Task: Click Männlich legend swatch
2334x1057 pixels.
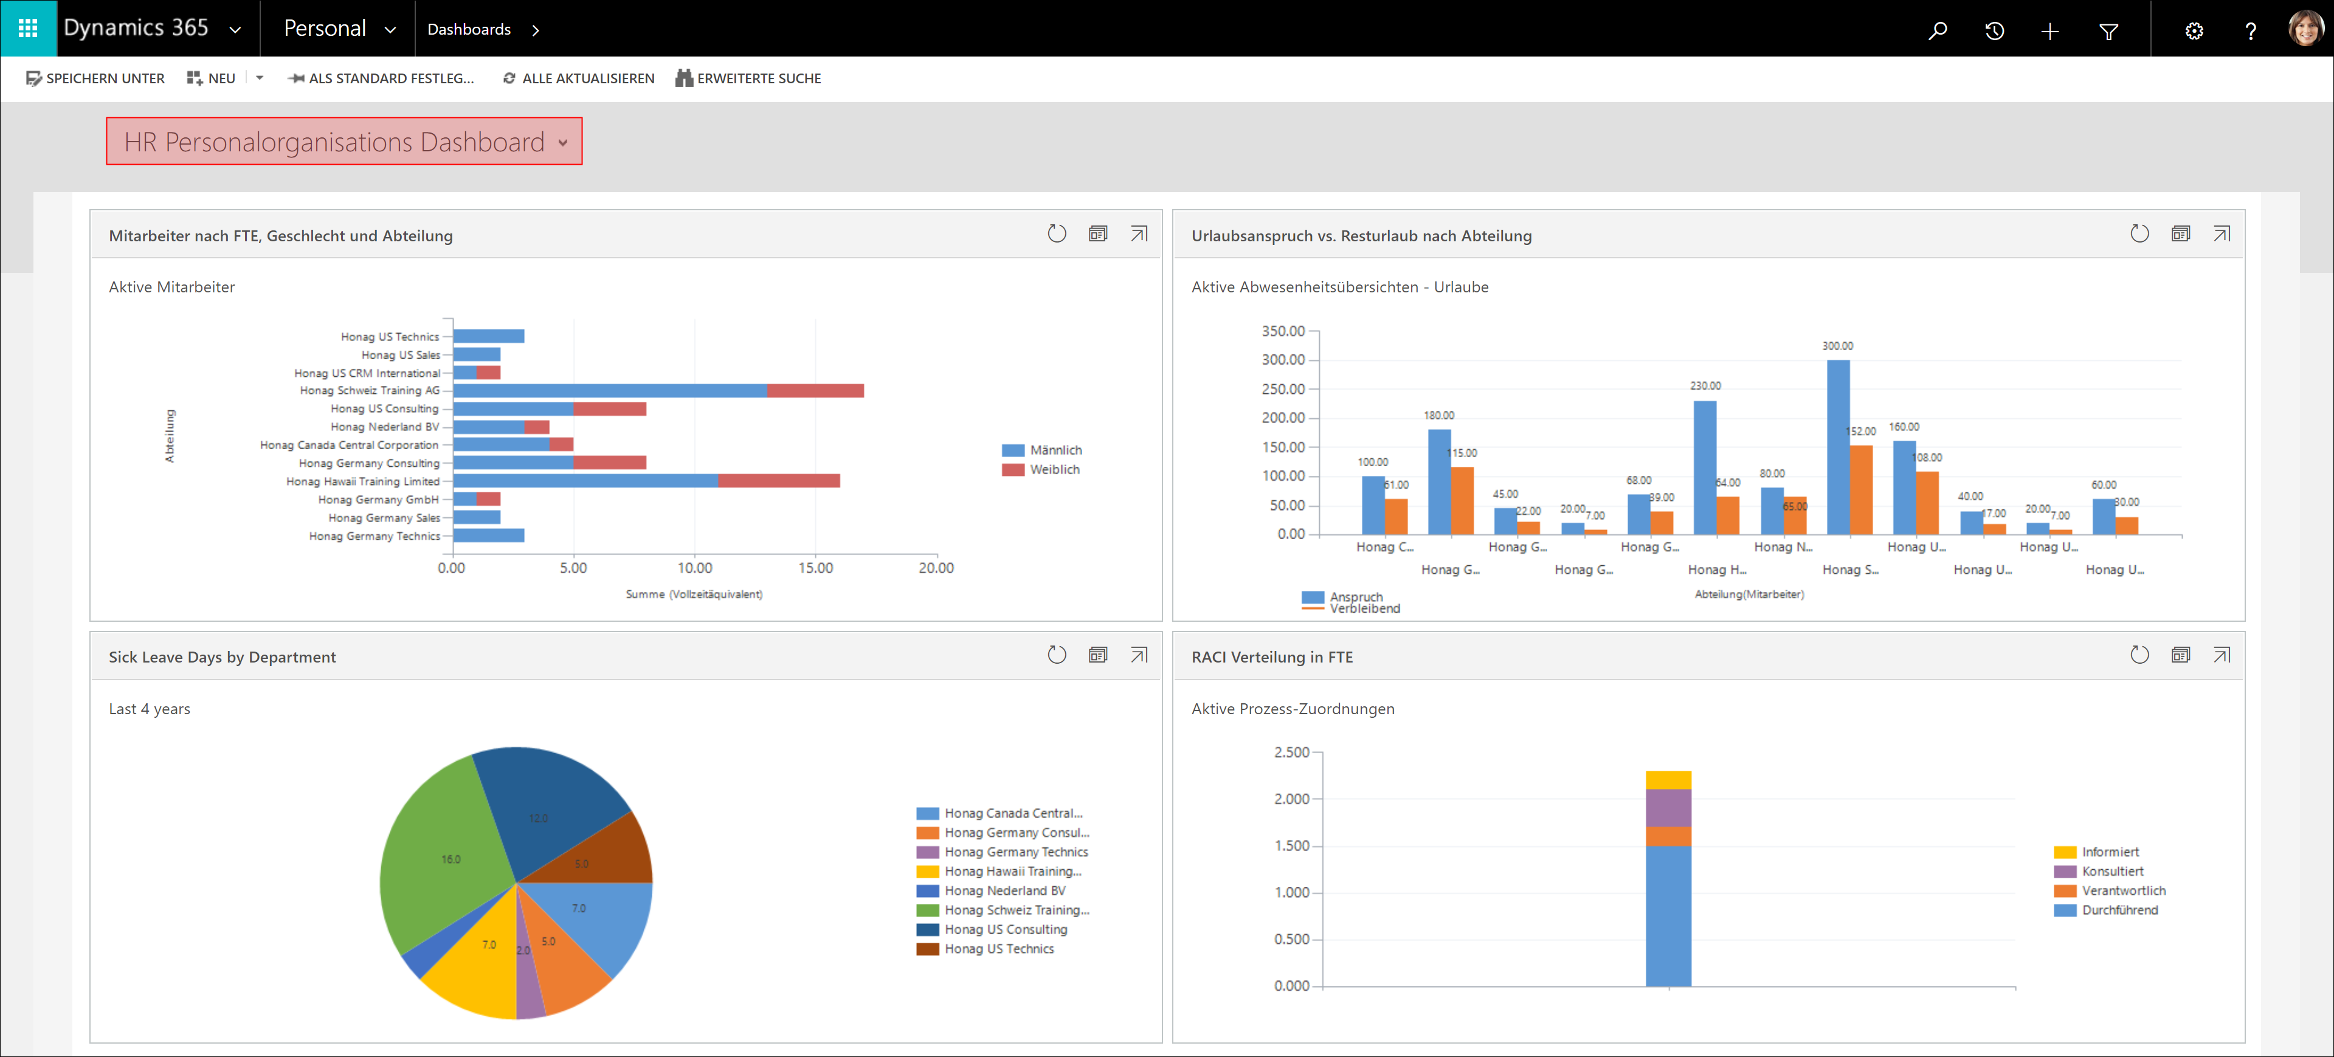Action: coord(1013,450)
